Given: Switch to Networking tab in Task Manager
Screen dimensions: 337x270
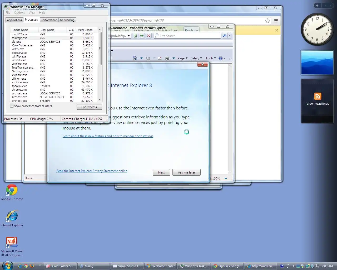Looking at the screenshot, I should (x=67, y=20).
